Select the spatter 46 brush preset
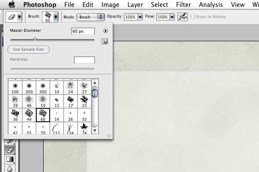Image resolution: width=259 pixels, height=172 pixels. click(29, 101)
